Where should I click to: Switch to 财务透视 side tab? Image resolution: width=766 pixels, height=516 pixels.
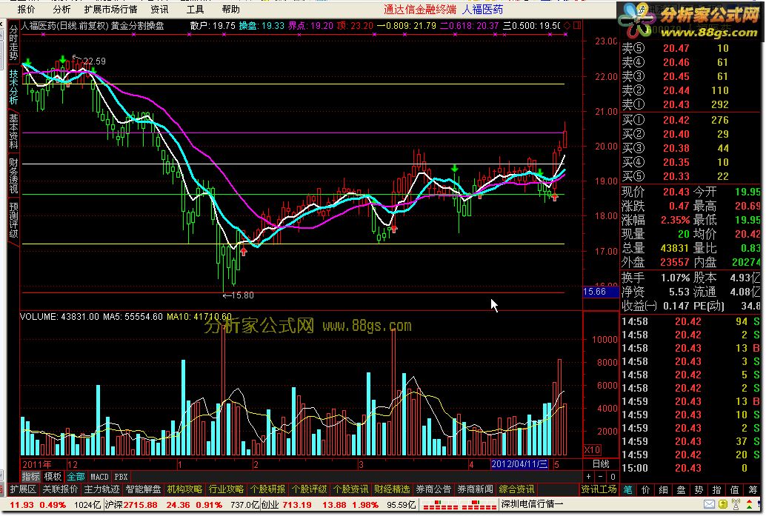(13, 175)
